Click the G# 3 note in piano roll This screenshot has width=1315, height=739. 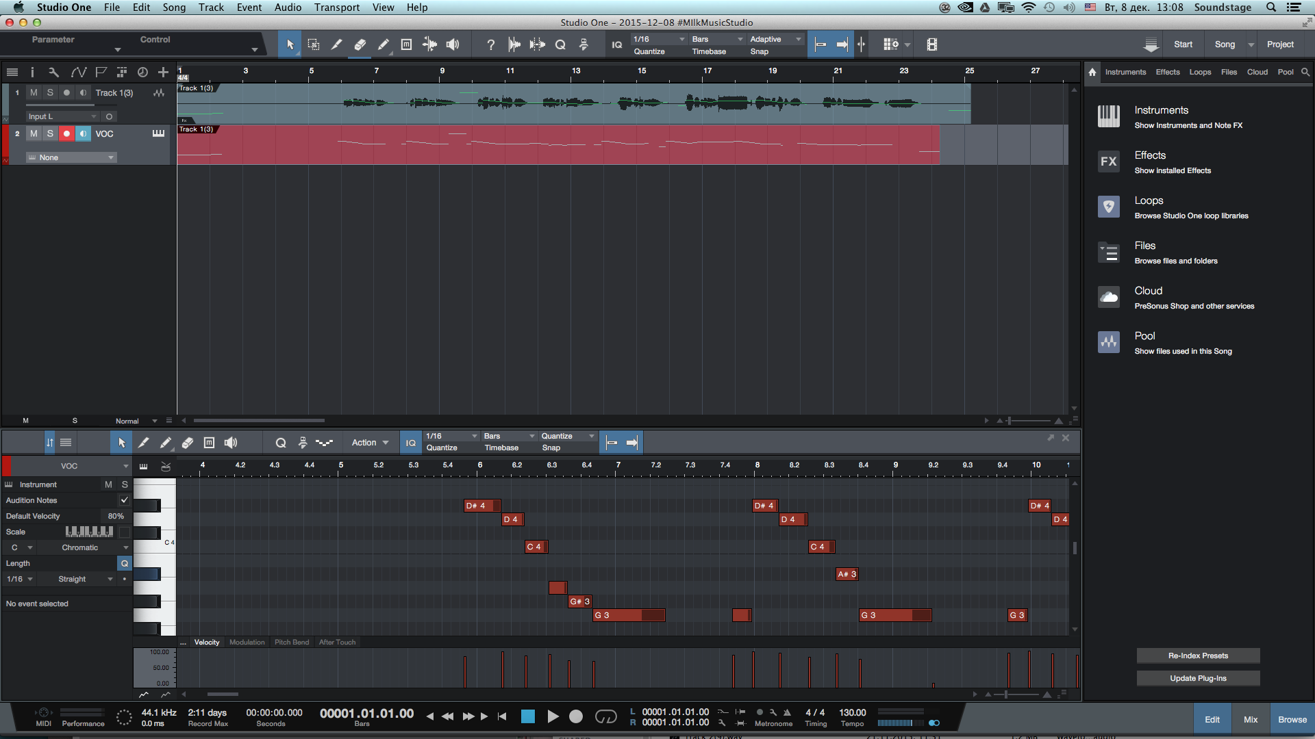[x=579, y=601]
